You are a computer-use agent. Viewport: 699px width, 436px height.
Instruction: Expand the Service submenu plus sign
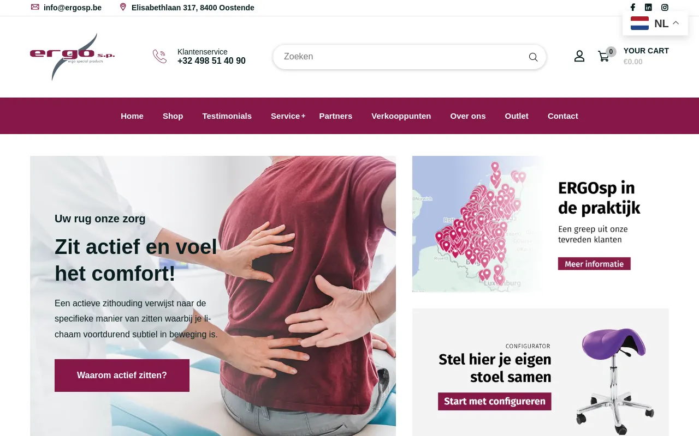[x=303, y=116]
